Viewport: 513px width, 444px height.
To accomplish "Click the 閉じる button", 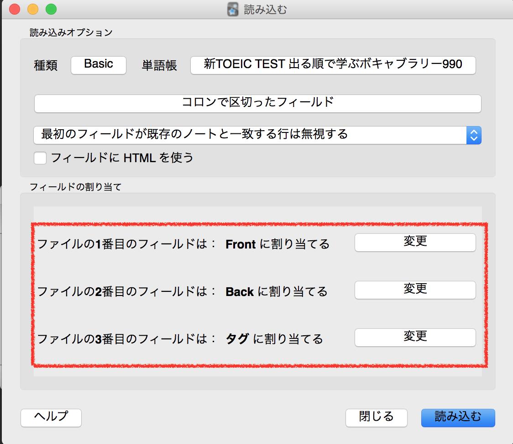I will tap(376, 418).
